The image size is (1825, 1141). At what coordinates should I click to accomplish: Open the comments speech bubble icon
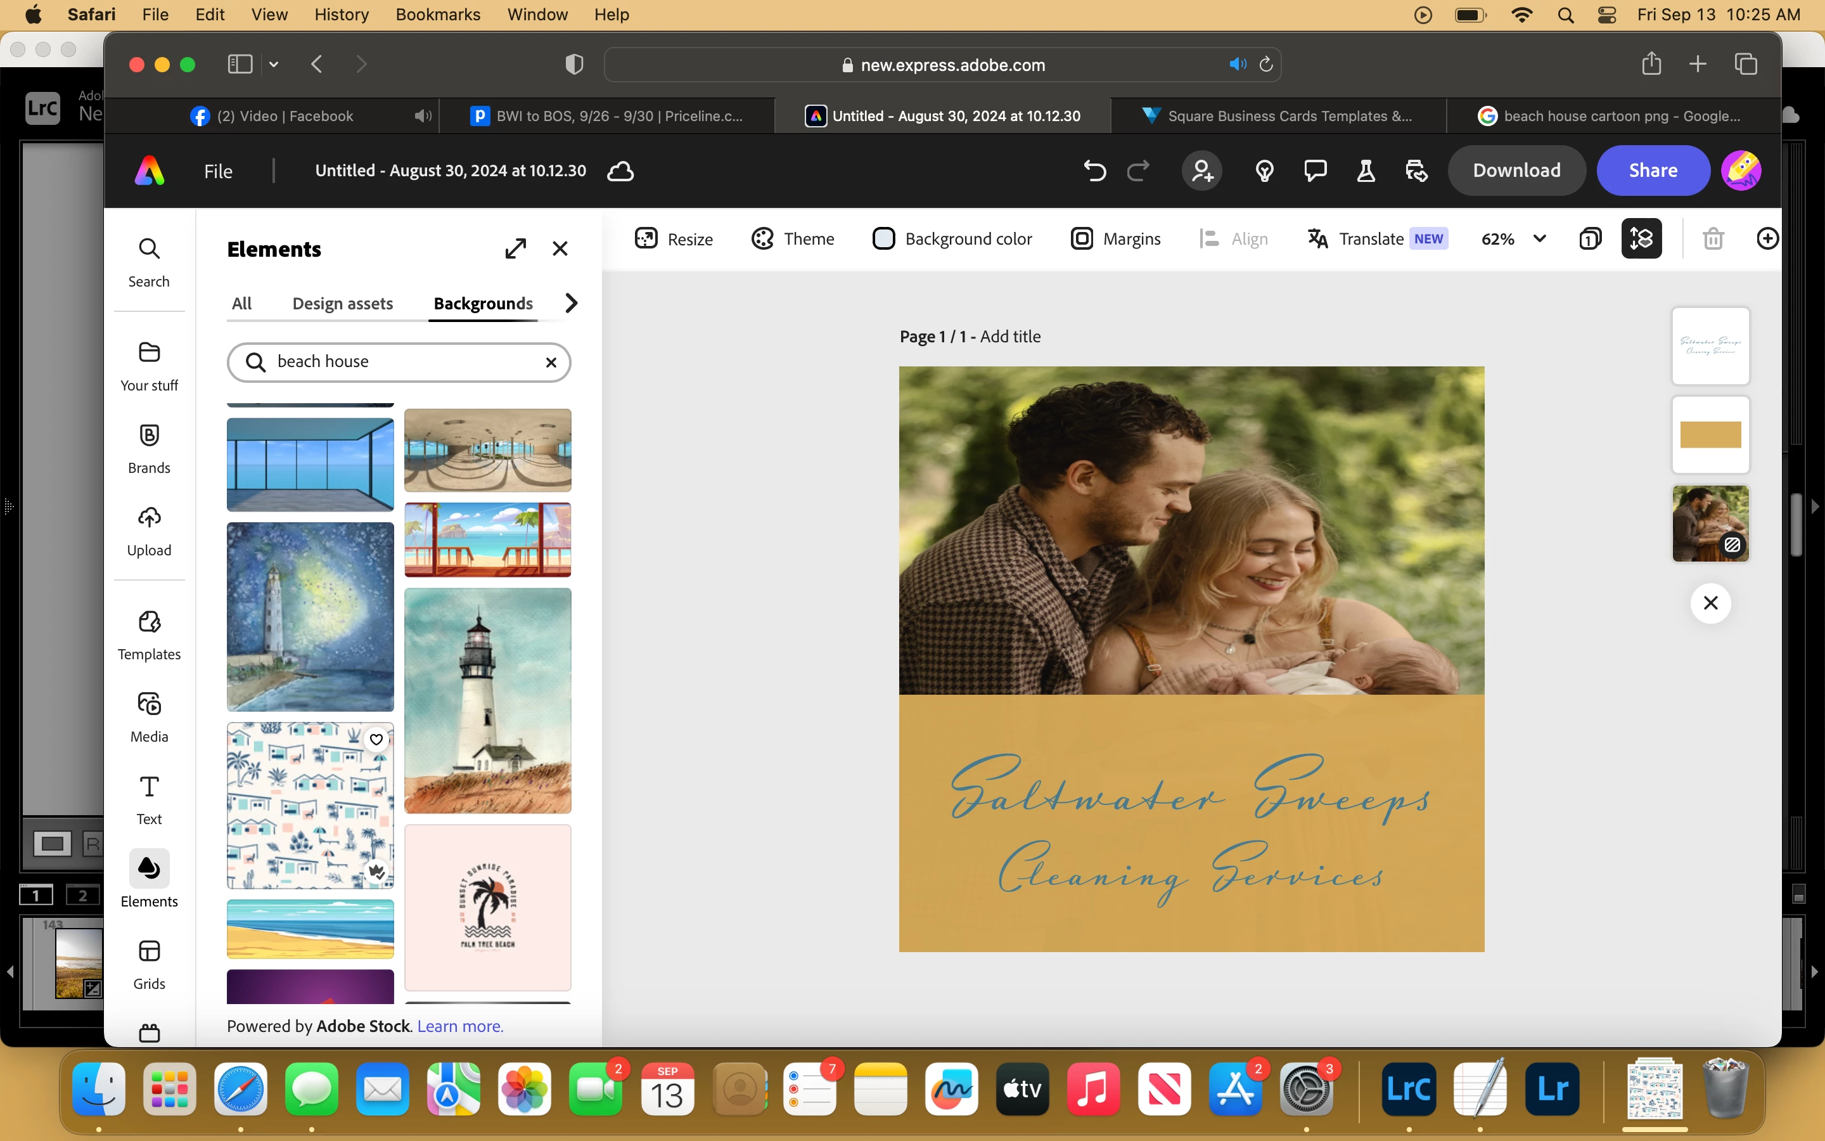[x=1316, y=171]
